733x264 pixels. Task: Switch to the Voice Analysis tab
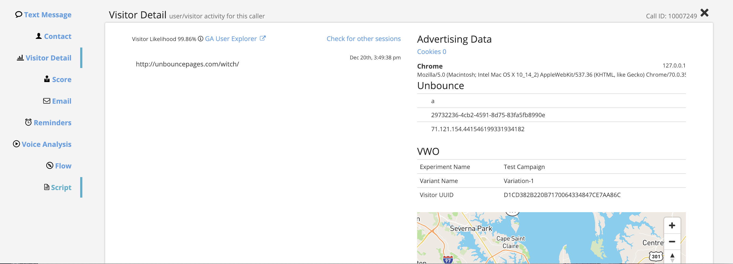46,144
